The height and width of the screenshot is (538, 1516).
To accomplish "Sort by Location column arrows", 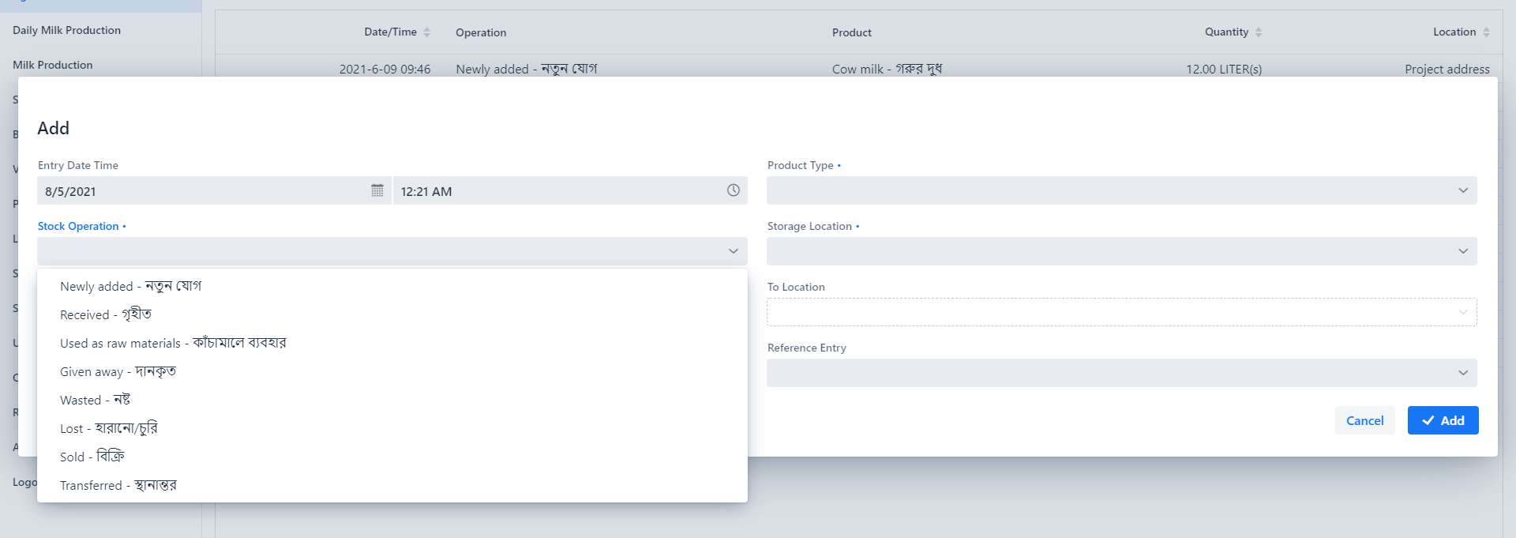I will 1486,32.
